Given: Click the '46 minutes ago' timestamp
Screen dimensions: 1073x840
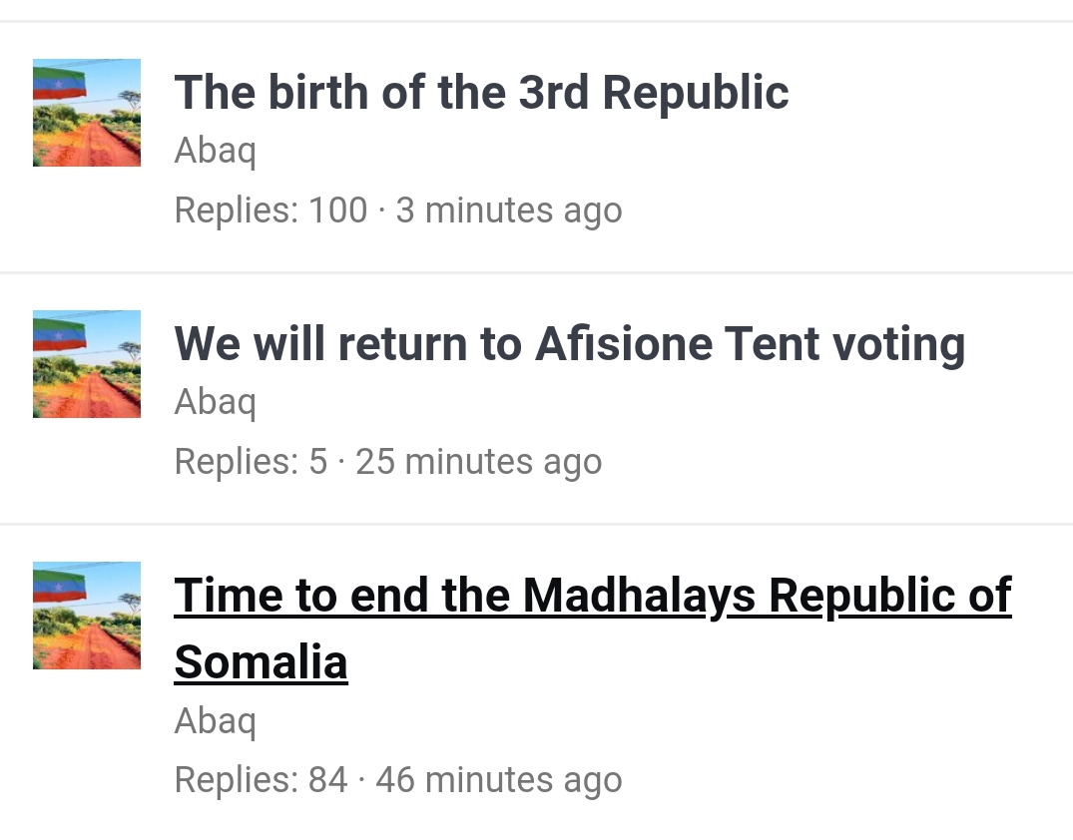Looking at the screenshot, I should [498, 780].
